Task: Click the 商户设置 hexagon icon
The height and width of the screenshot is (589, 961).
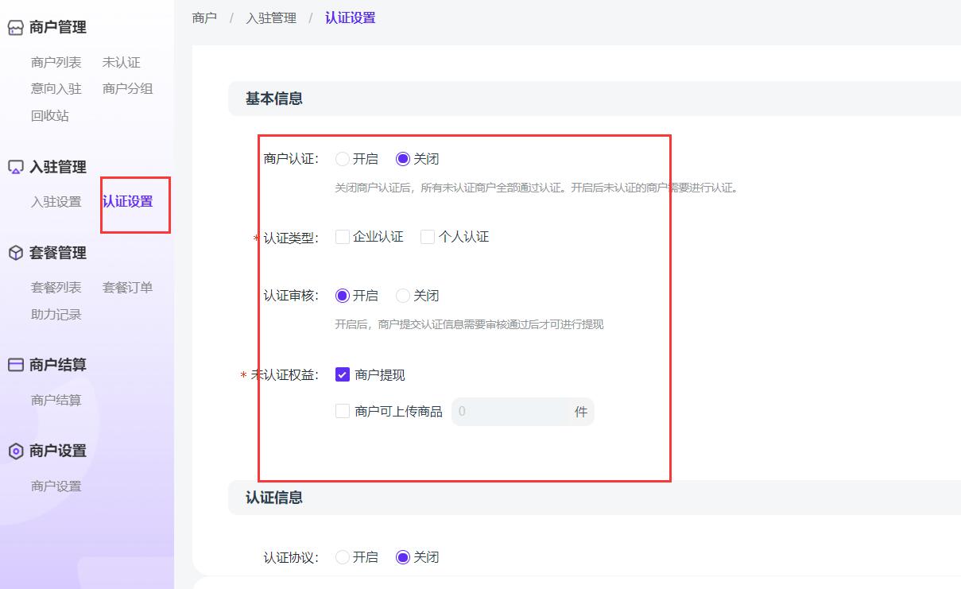Action: coord(16,451)
